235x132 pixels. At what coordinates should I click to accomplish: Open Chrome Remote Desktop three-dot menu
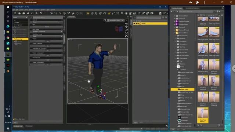click(x=205, y=3)
